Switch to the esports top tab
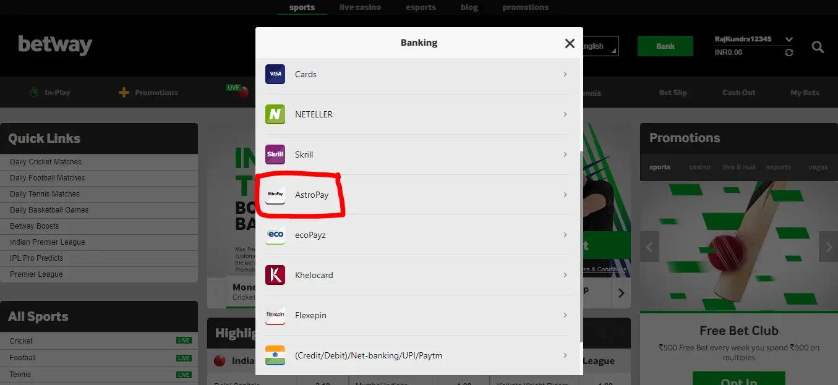838x385 pixels. tap(421, 7)
